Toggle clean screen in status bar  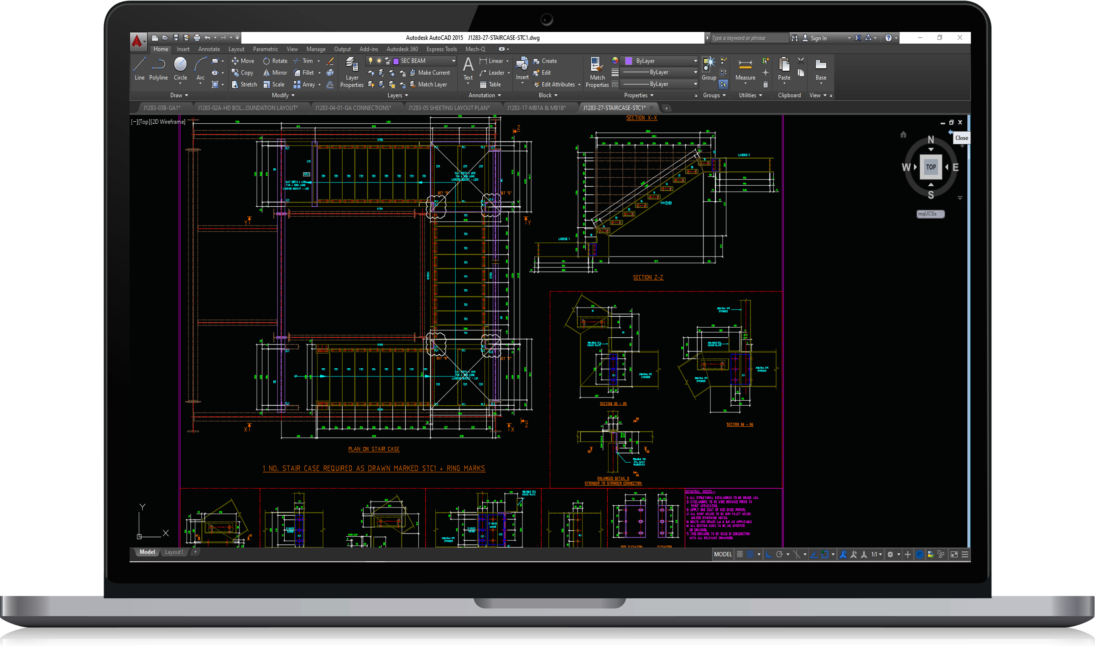954,554
